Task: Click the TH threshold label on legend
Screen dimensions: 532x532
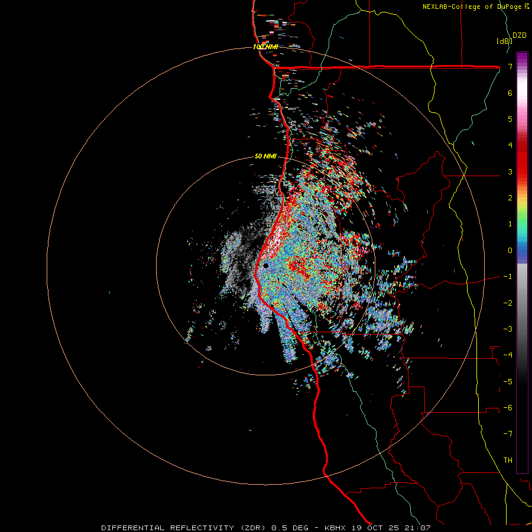Action: point(508,460)
